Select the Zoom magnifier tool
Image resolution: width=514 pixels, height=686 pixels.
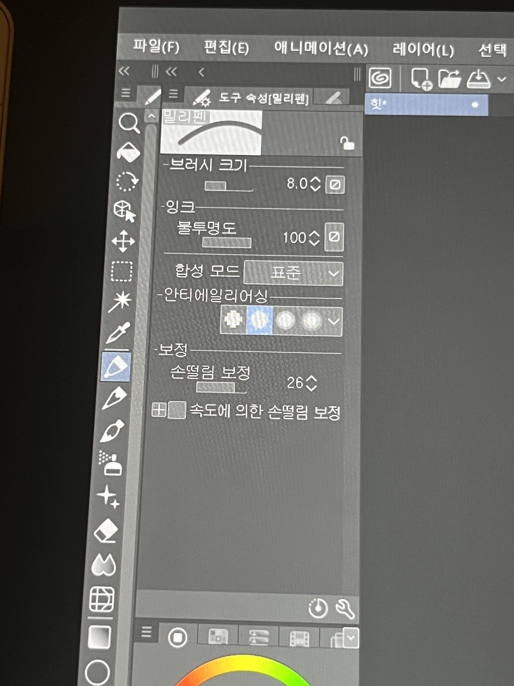129,123
